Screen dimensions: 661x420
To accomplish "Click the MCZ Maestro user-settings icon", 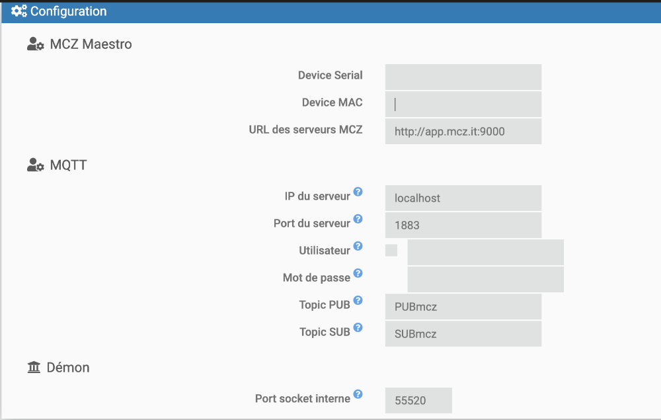I will pyautogui.click(x=36, y=44).
